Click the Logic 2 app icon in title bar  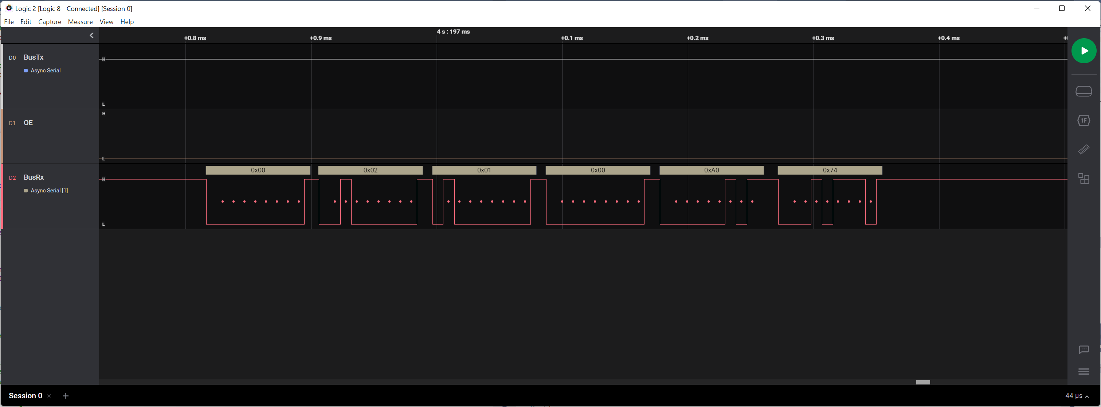coord(8,8)
